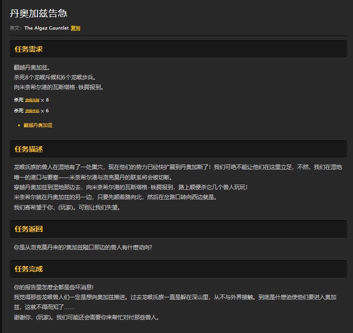Click the 复制 link beside the English name
Screen dimensions: 353x333
76,28
